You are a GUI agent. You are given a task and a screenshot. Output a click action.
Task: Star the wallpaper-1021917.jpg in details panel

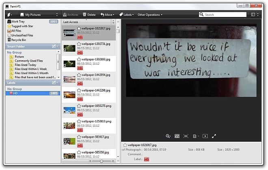125,144
